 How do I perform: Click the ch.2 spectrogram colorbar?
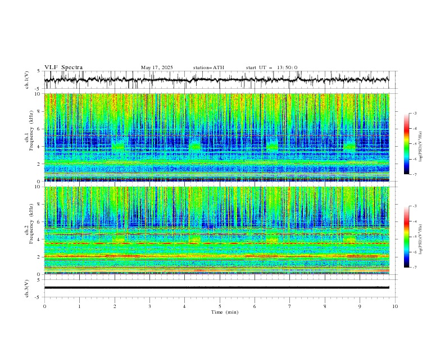point(406,237)
